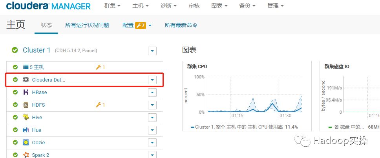The image size is (380, 158).
Task: Expand the HBase service actions dropdown
Action: (x=152, y=93)
